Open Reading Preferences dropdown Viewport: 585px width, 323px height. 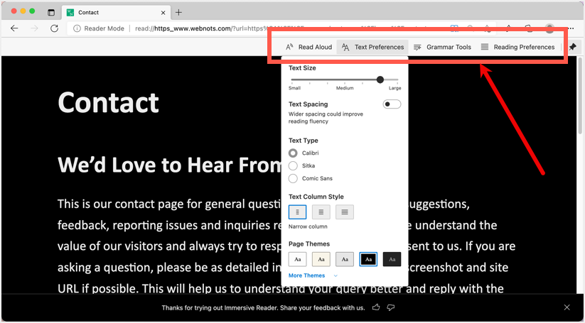tap(517, 47)
